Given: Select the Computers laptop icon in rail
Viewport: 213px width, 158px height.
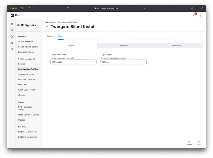Looking at the screenshot, I should (x=12, y=30).
